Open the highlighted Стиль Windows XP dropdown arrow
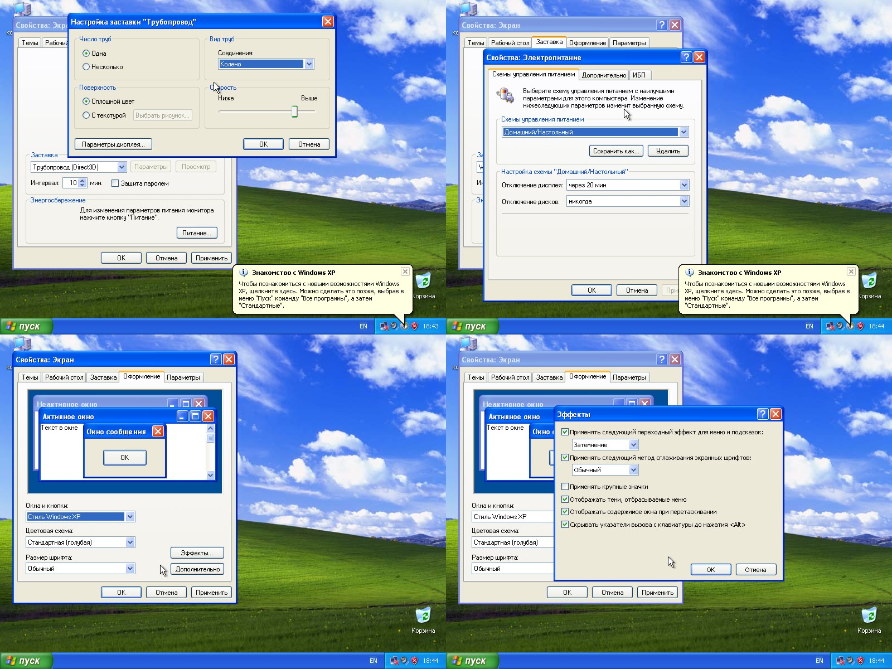Image resolution: width=892 pixels, height=669 pixels. [130, 517]
